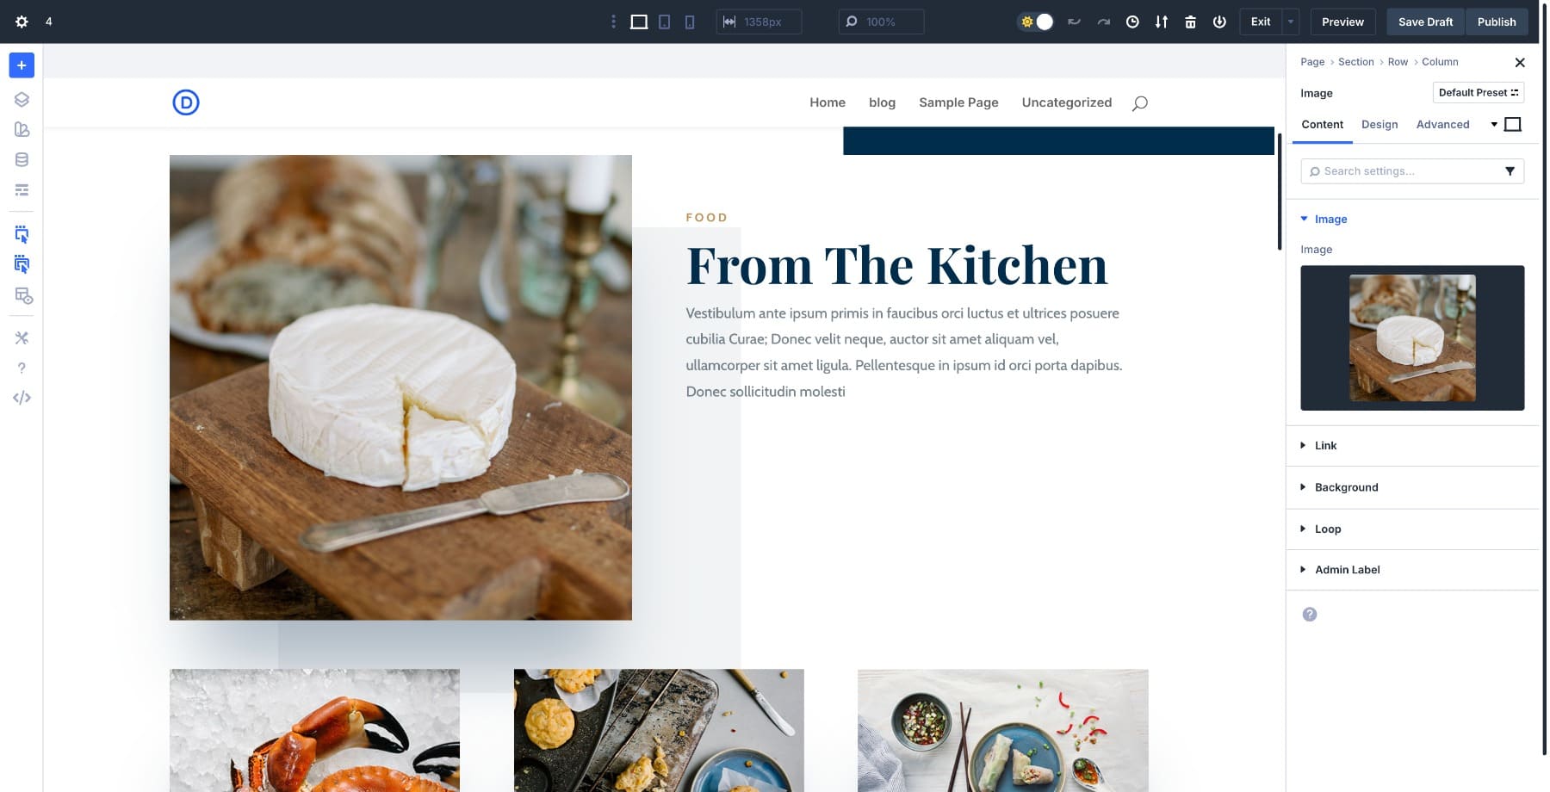Switch to the Advanced tab
Screen dimensions: 1550x792
1442,125
